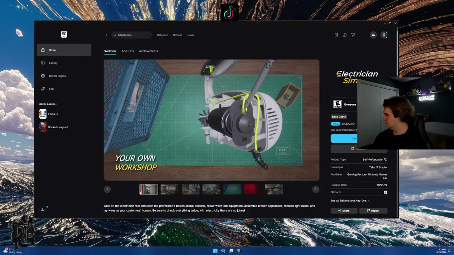
Task: Open the Browse page
Action: 177,35
